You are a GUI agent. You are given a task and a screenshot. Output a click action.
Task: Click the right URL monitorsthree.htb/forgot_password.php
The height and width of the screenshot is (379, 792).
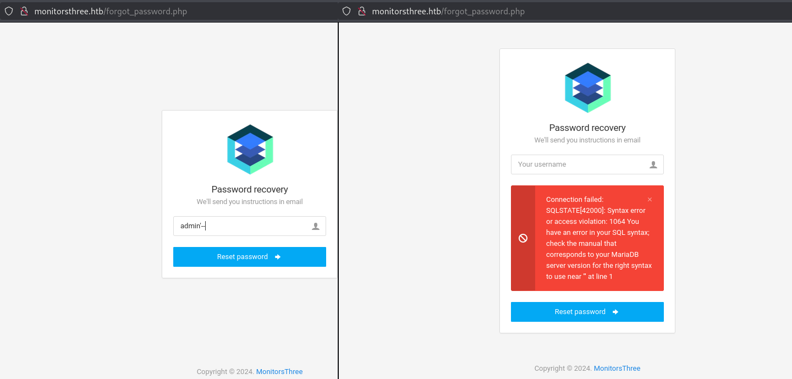[448, 11]
